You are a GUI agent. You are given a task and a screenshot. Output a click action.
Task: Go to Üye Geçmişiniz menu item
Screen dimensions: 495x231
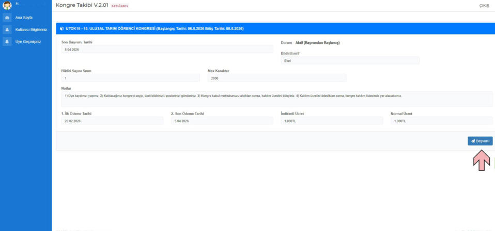click(28, 41)
